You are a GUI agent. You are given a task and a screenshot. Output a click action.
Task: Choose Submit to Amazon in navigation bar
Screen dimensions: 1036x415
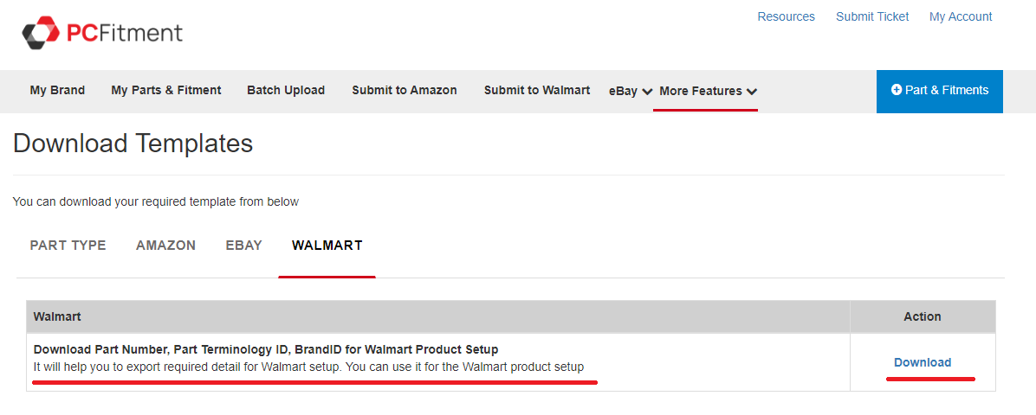[x=405, y=90]
